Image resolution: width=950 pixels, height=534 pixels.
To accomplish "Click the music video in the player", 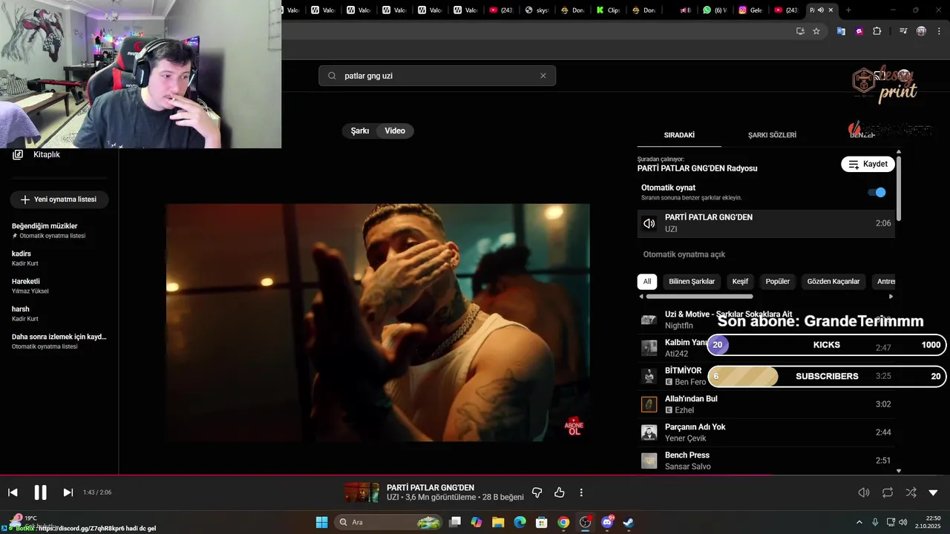I will pyautogui.click(x=378, y=323).
